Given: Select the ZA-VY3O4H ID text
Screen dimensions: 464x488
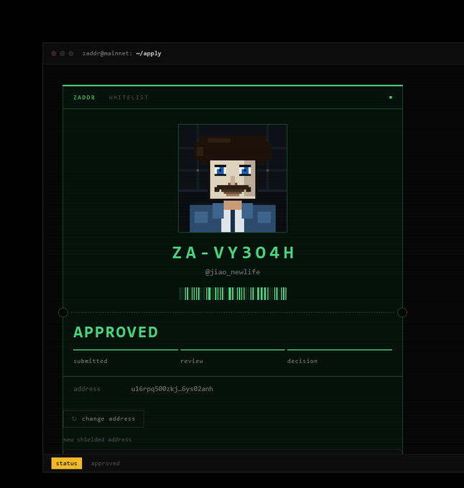Looking at the screenshot, I should (x=233, y=253).
